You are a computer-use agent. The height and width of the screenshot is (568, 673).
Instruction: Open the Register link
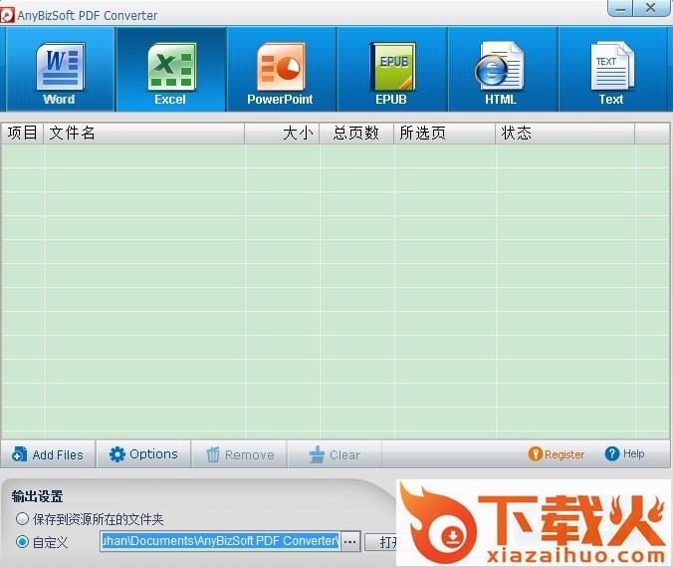(x=557, y=454)
